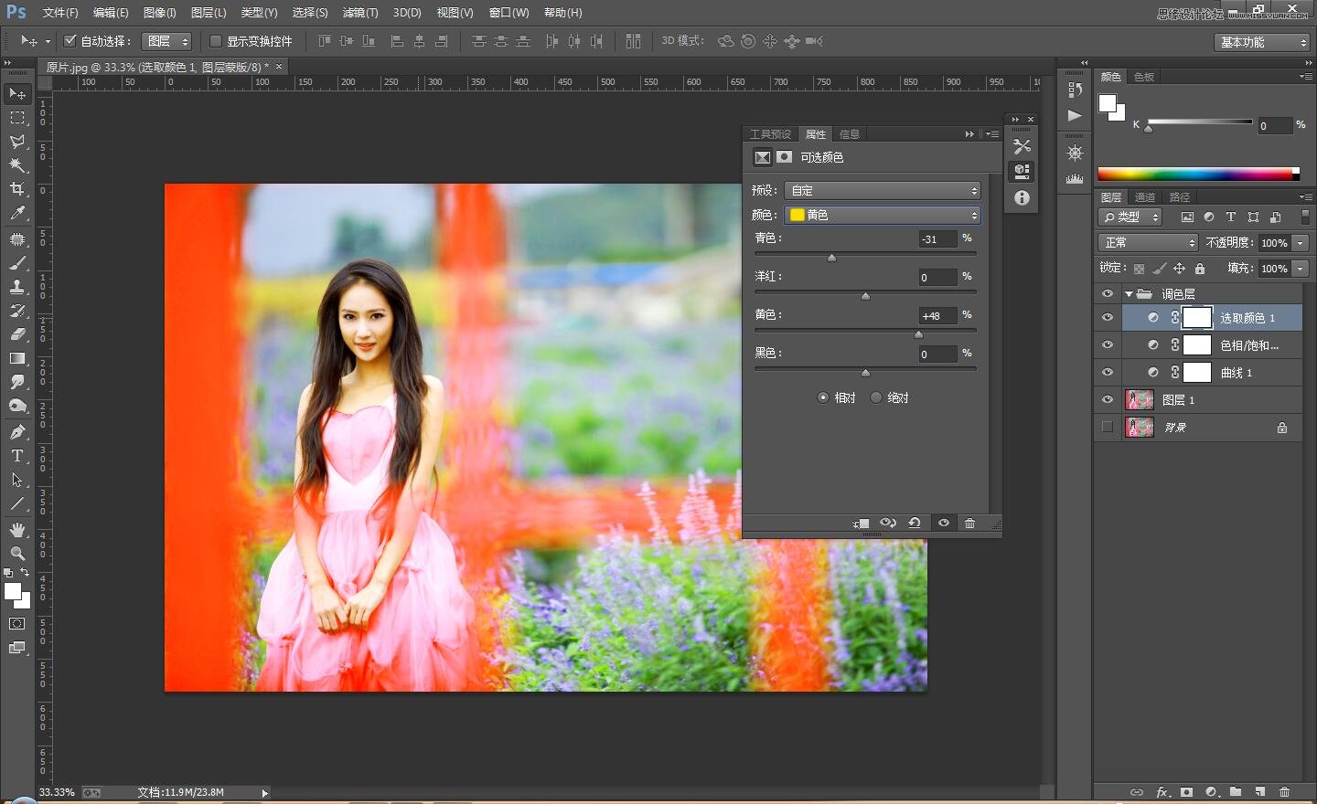Image resolution: width=1317 pixels, height=804 pixels.
Task: Switch to the 通道 tab
Action: click(1144, 197)
